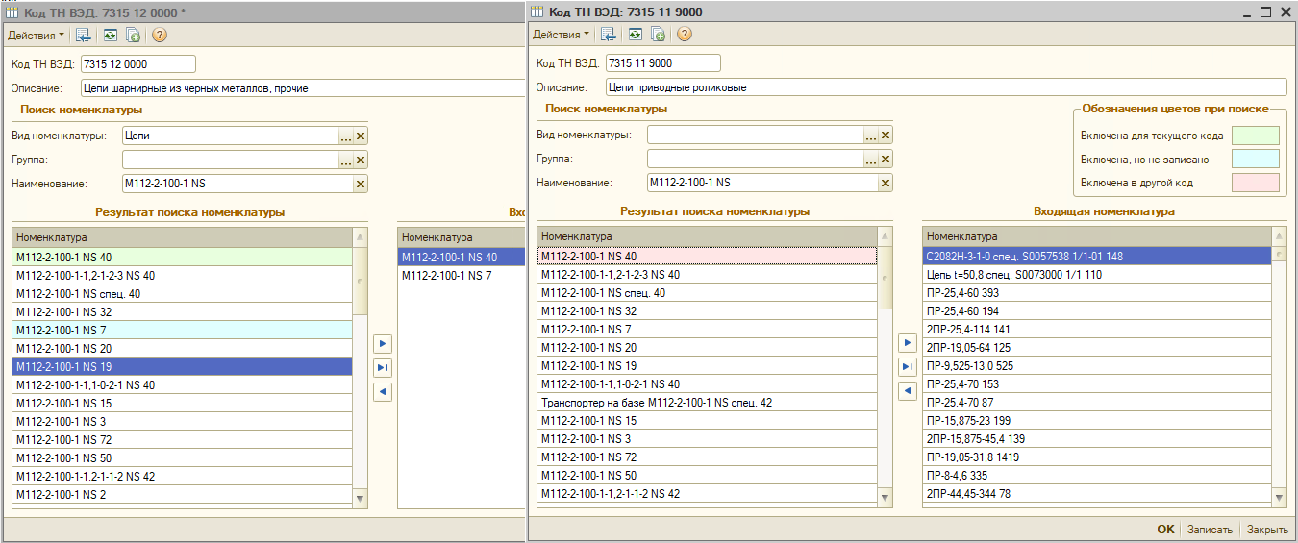Click the find-in-list icon in 7315 12 0000 toolbar
This screenshot has height=543, width=1298.
click(84, 35)
